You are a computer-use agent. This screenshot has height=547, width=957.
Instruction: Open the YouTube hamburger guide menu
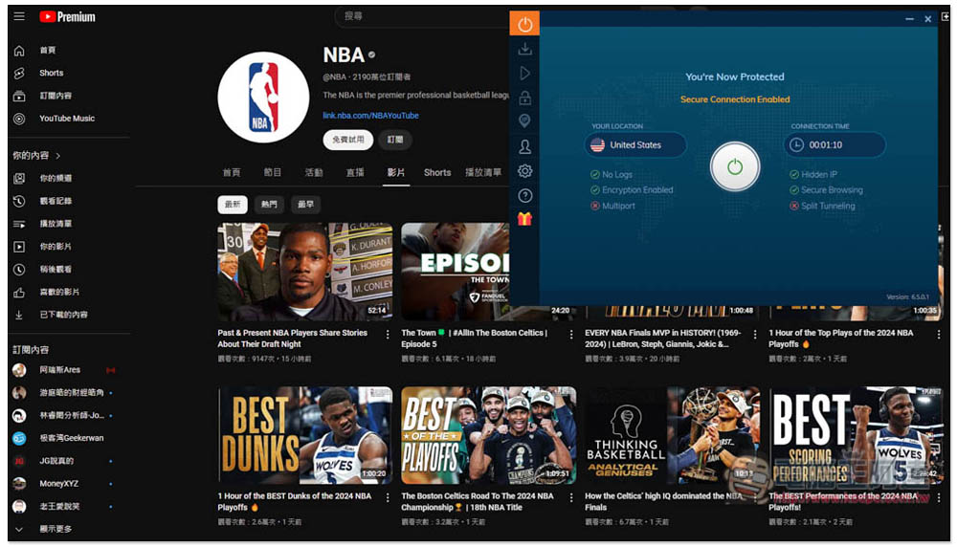pyautogui.click(x=19, y=16)
